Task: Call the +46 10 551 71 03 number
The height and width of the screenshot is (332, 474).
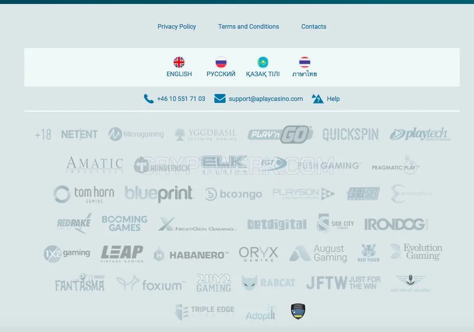Action: pos(181,99)
